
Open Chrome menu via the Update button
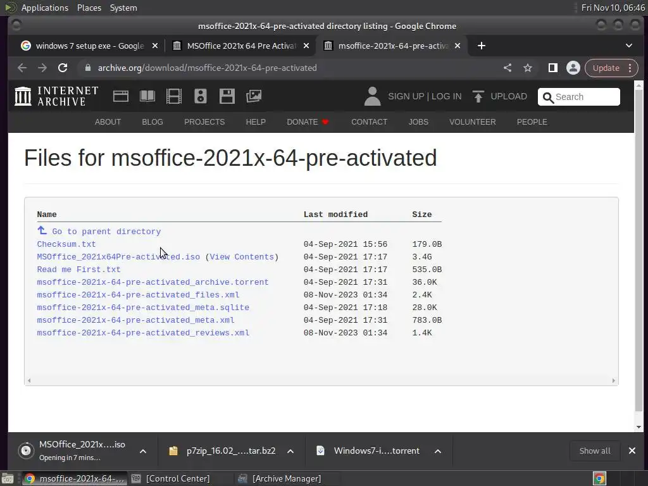tap(611, 68)
